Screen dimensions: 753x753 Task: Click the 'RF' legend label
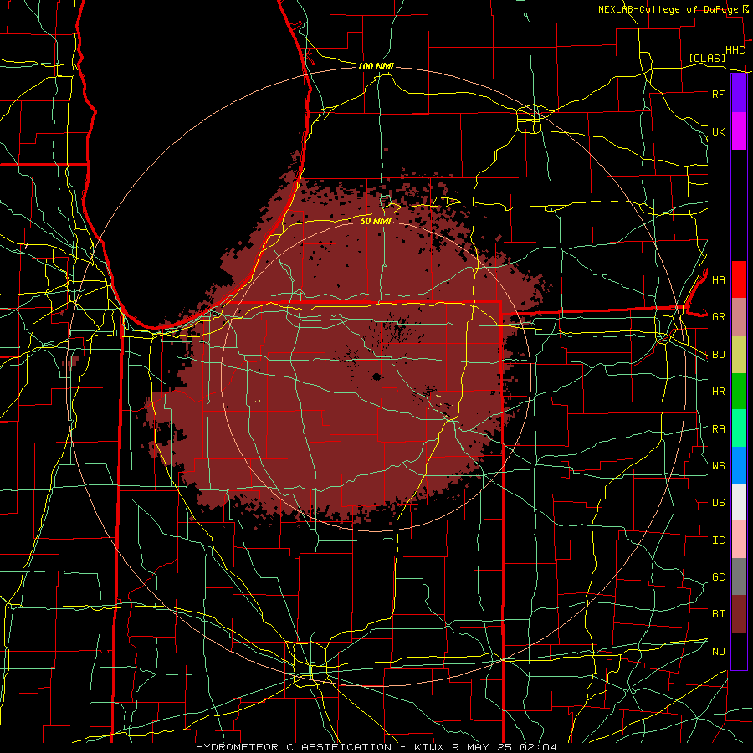pyautogui.click(x=718, y=94)
